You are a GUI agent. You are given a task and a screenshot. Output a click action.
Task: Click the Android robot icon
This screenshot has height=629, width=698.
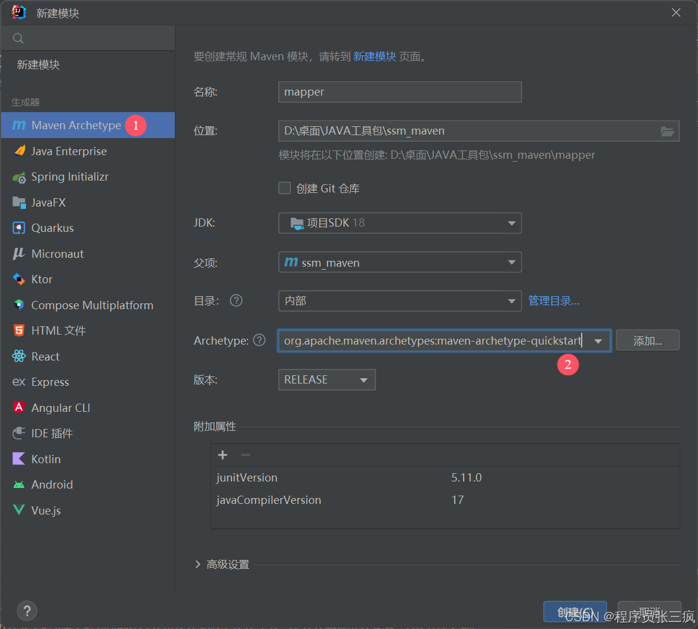coord(19,484)
